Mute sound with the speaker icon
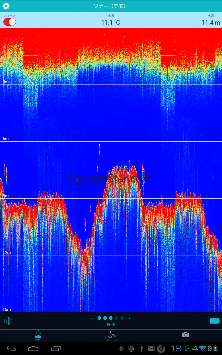This screenshot has height=355, width=222. tap(8, 321)
